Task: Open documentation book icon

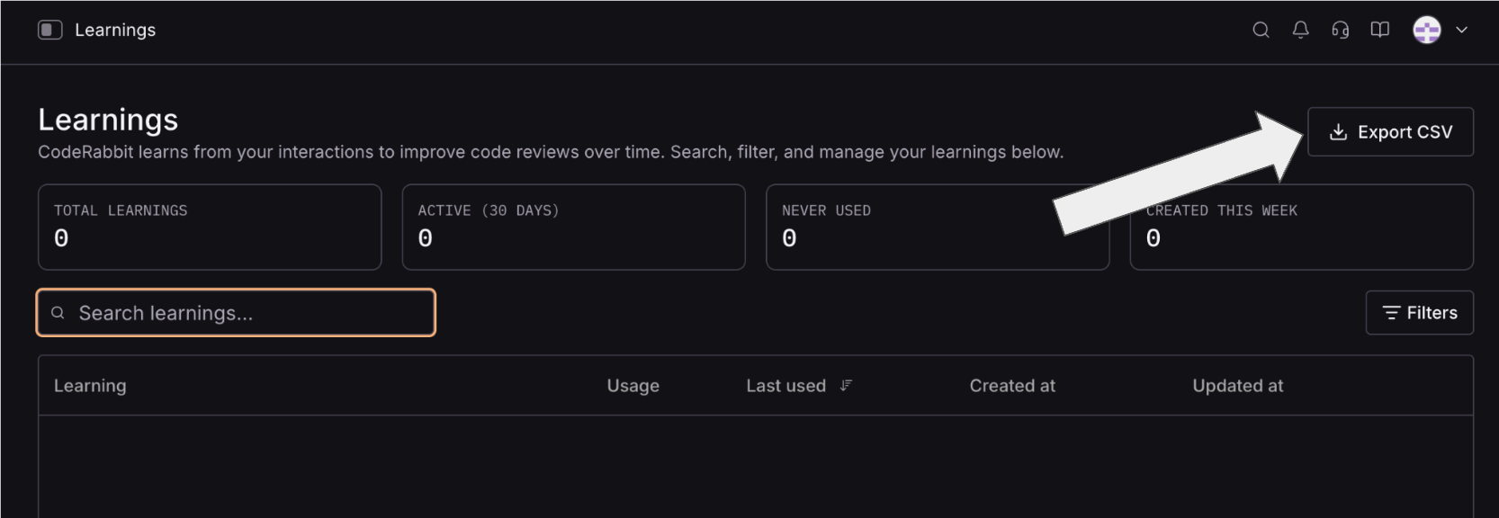Action: [1379, 30]
